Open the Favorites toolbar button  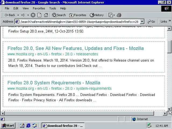pyautogui.click(x=78, y=15)
